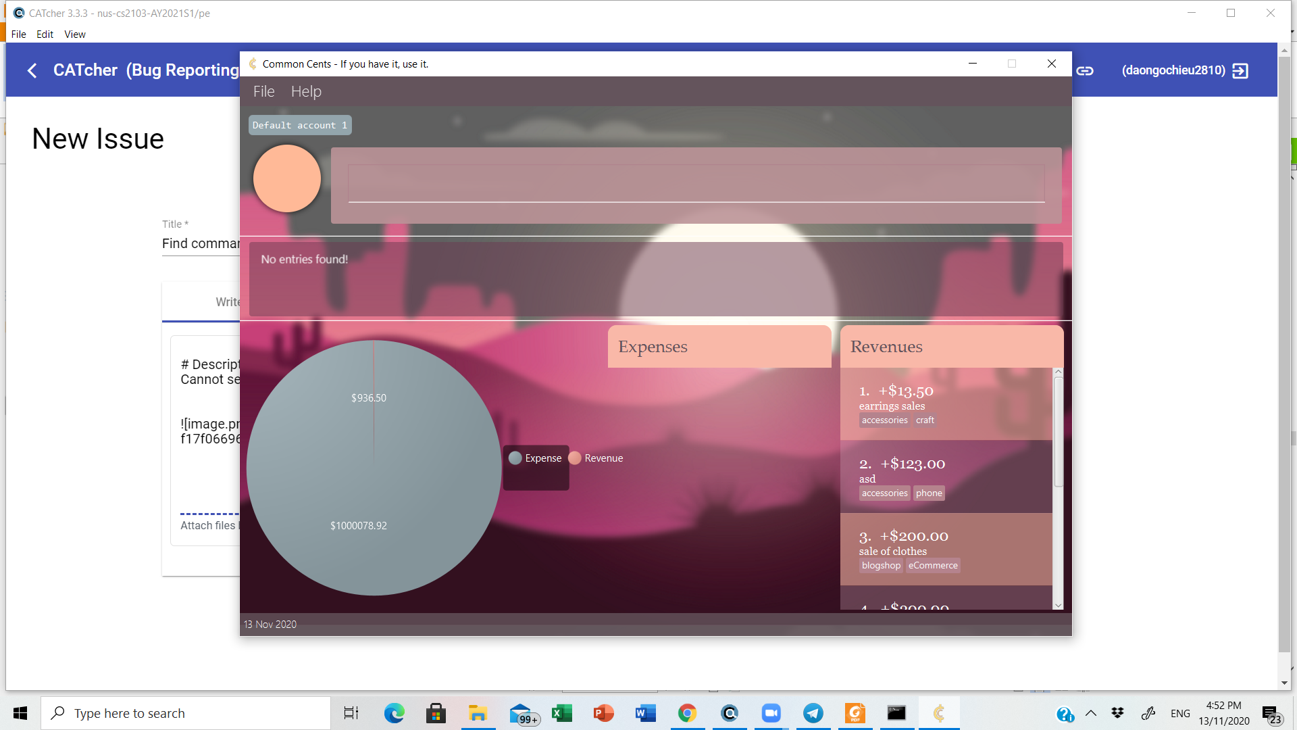Viewport: 1297px width, 730px height.
Task: Click the logout icon beside username
Action: 1240,70
